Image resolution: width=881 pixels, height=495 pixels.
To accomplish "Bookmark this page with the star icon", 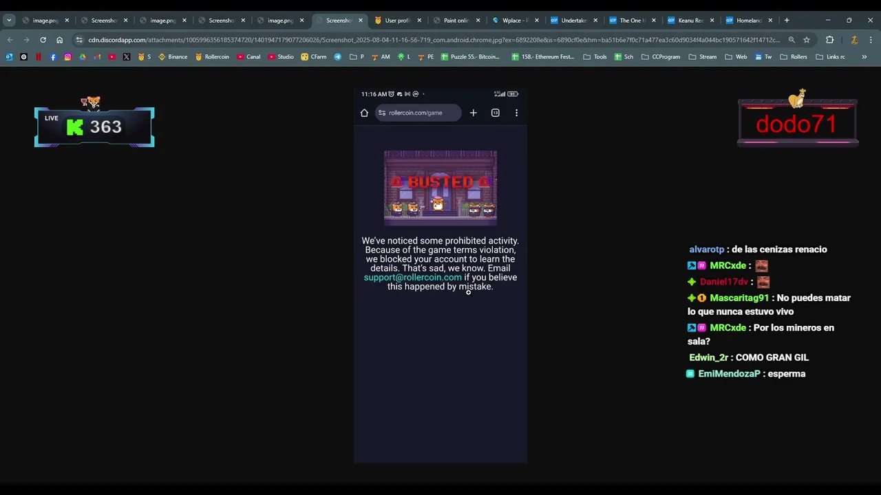I will [x=807, y=40].
